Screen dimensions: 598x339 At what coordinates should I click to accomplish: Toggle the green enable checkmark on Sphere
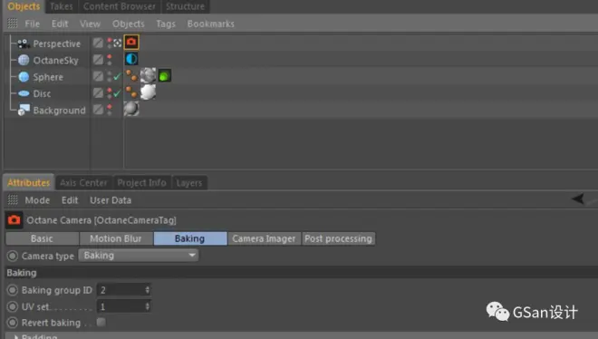pyautogui.click(x=117, y=76)
